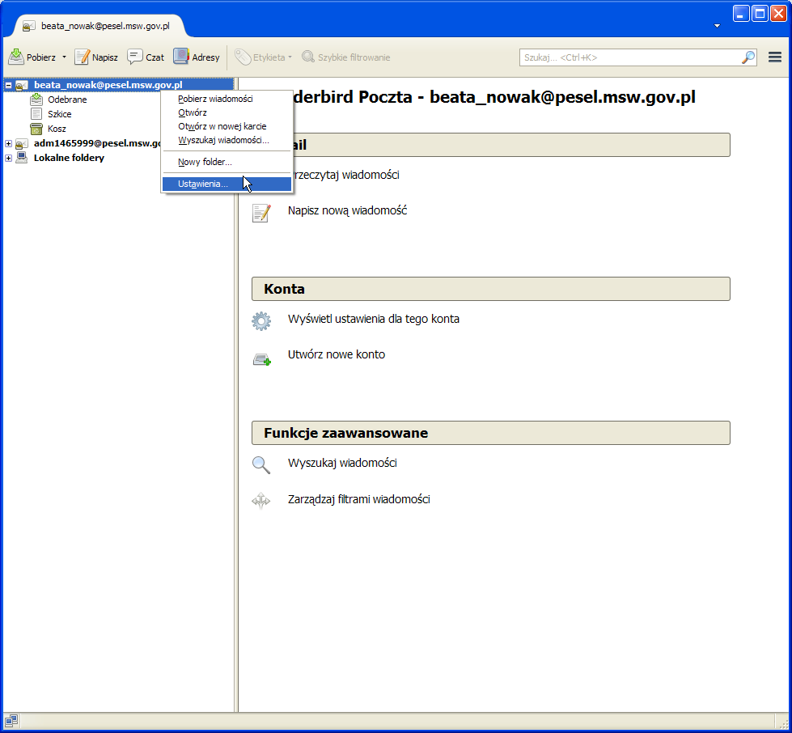
Task: Click Zarządzaj filtrami wiadomości link
Action: click(x=359, y=500)
